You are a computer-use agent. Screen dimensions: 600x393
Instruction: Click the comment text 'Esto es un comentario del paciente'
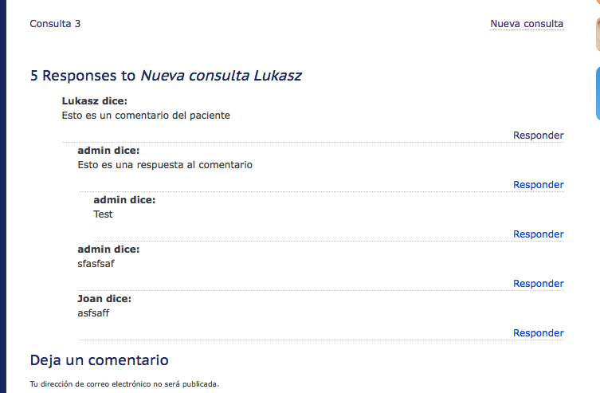pos(146,115)
